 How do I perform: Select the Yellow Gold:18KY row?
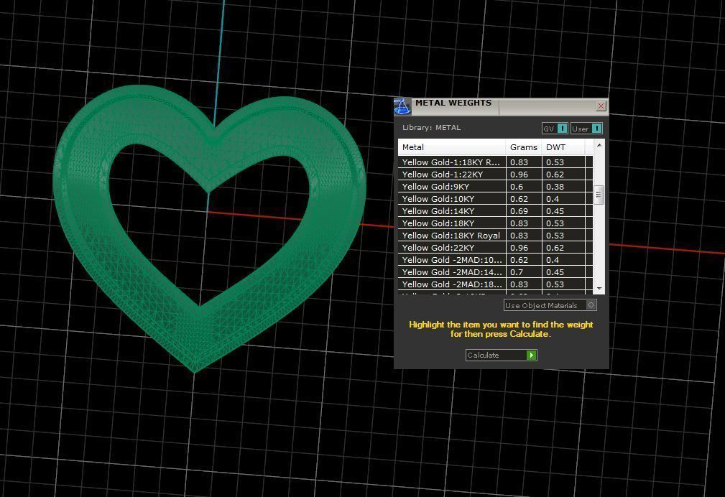[x=495, y=223]
